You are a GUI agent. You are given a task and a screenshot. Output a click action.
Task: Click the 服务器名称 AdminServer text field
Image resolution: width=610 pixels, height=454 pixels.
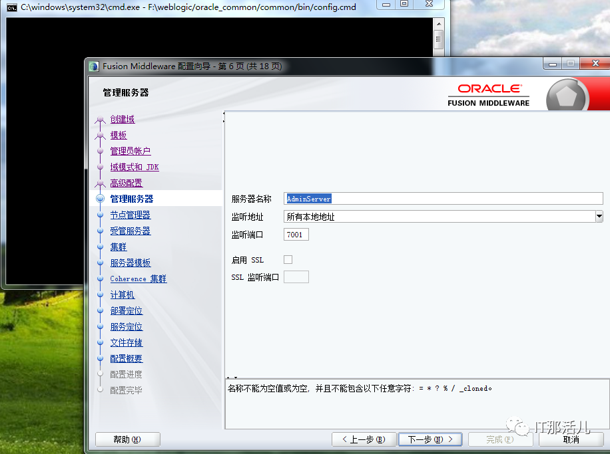tap(443, 199)
